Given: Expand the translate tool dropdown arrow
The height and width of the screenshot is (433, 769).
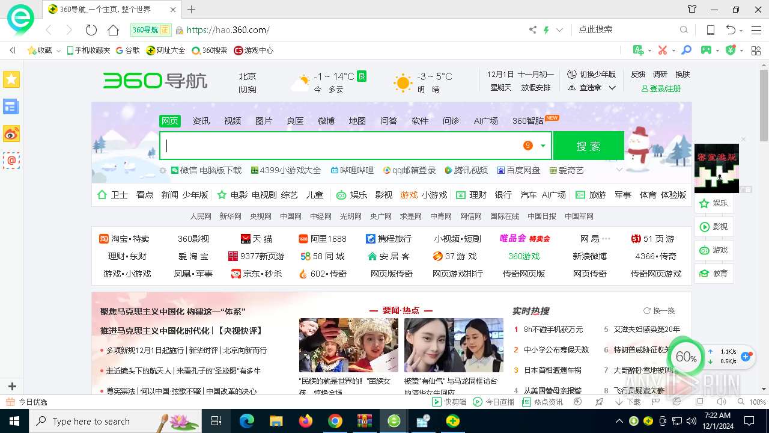Looking at the screenshot, I should 649,51.
